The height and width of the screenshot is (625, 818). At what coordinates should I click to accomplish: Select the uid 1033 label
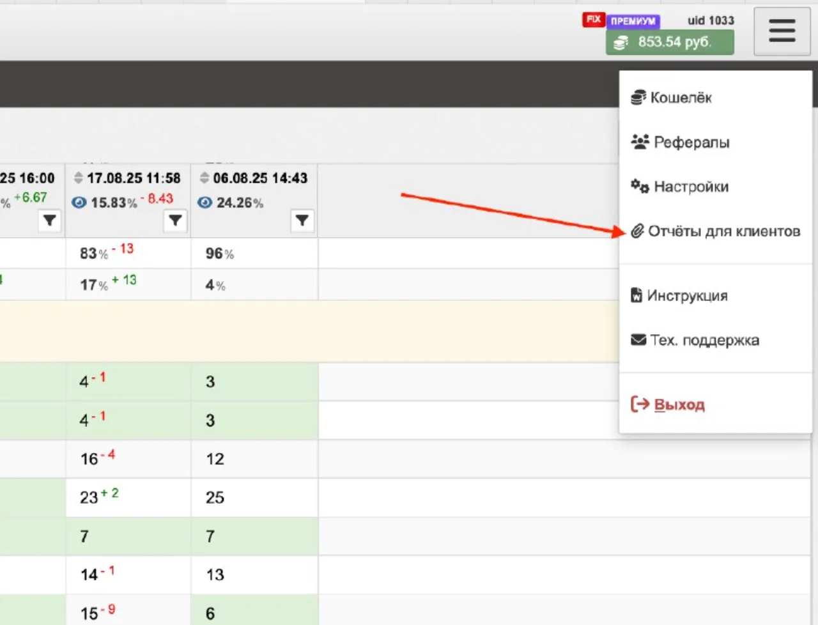[711, 20]
